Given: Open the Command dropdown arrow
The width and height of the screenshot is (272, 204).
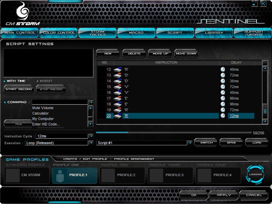Looking at the screenshot, I should point(91,102).
